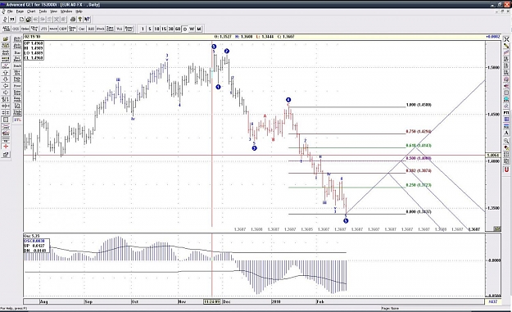The width and height of the screenshot is (512, 312).
Task: Click the quotes icon in top toolbar
Action: click(x=12, y=20)
